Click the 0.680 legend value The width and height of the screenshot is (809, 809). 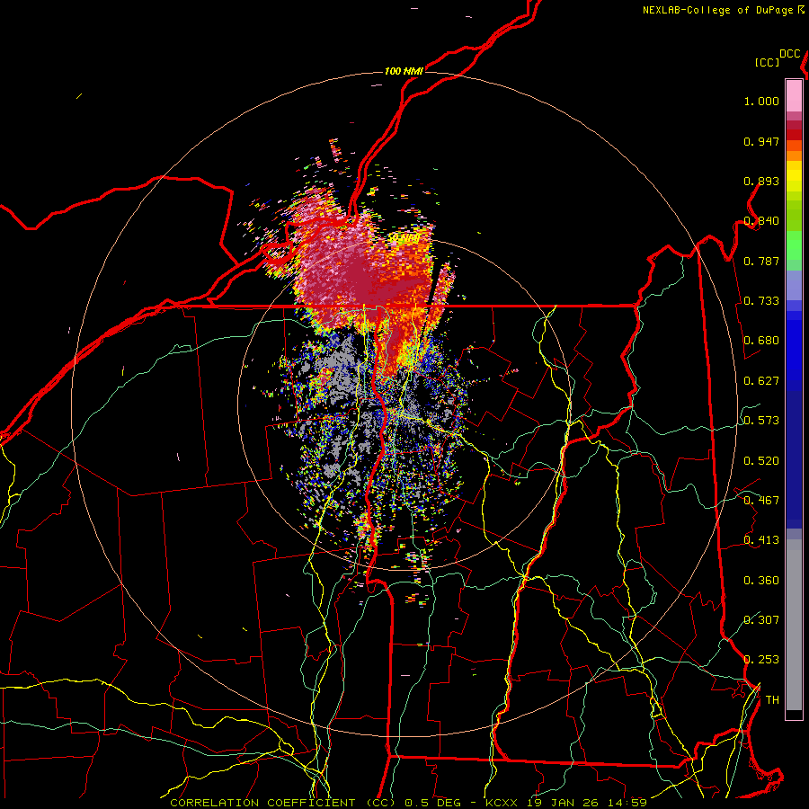pos(761,341)
